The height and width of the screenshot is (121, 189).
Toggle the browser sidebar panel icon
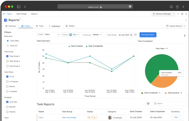pyautogui.click(x=19, y=6)
